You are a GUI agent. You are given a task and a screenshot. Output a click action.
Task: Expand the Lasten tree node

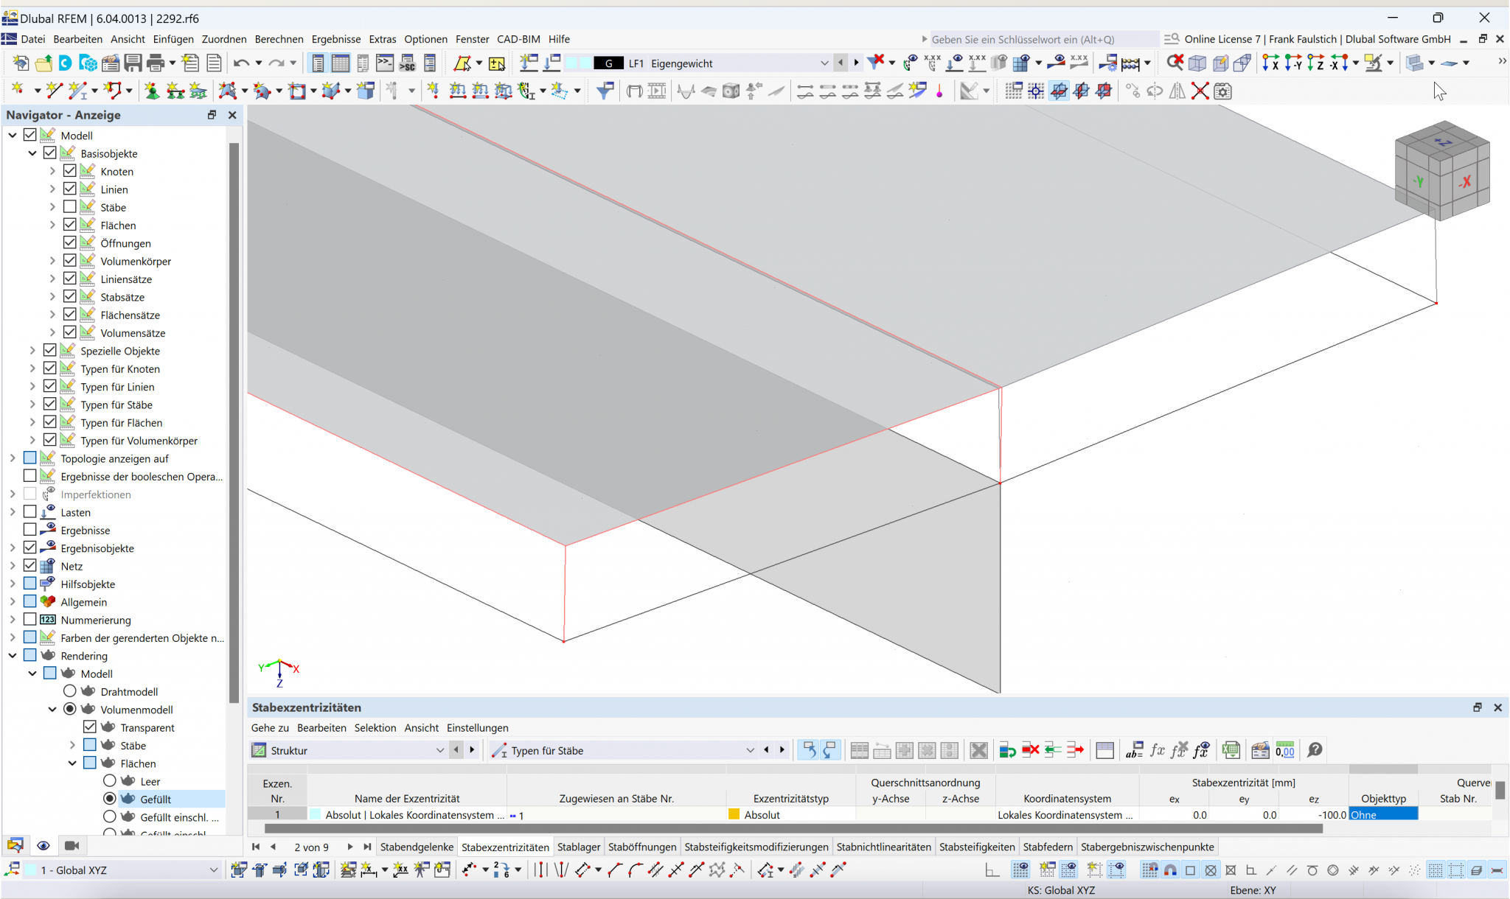click(x=13, y=512)
